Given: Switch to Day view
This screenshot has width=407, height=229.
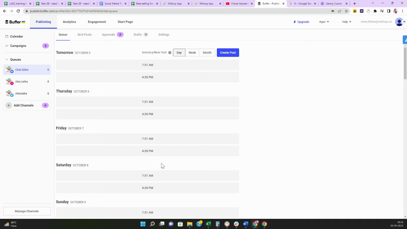Looking at the screenshot, I should pyautogui.click(x=179, y=53).
